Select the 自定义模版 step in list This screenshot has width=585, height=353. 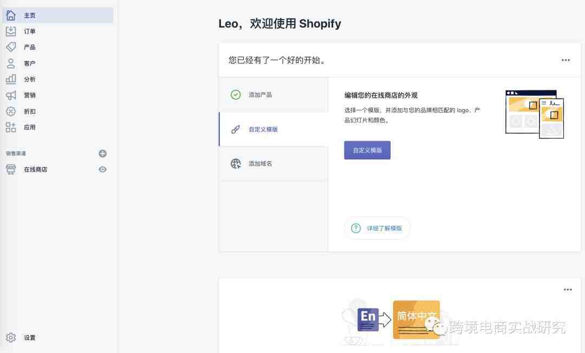coord(274,129)
